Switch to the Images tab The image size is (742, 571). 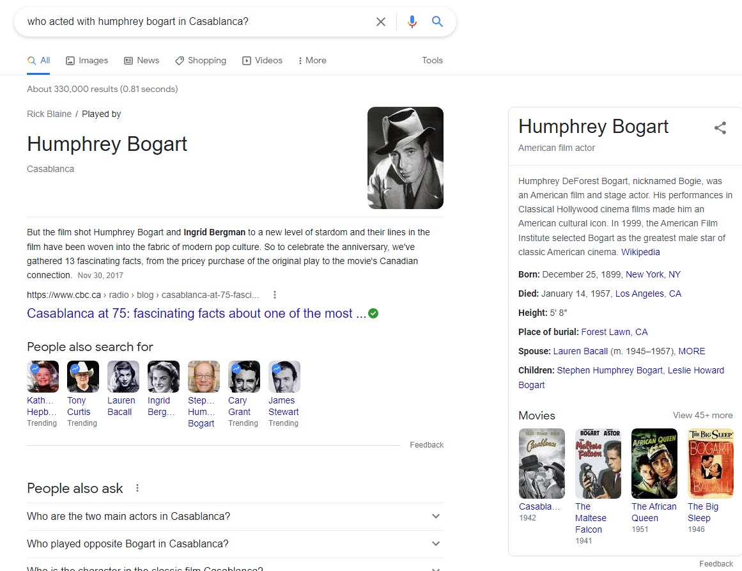point(87,61)
